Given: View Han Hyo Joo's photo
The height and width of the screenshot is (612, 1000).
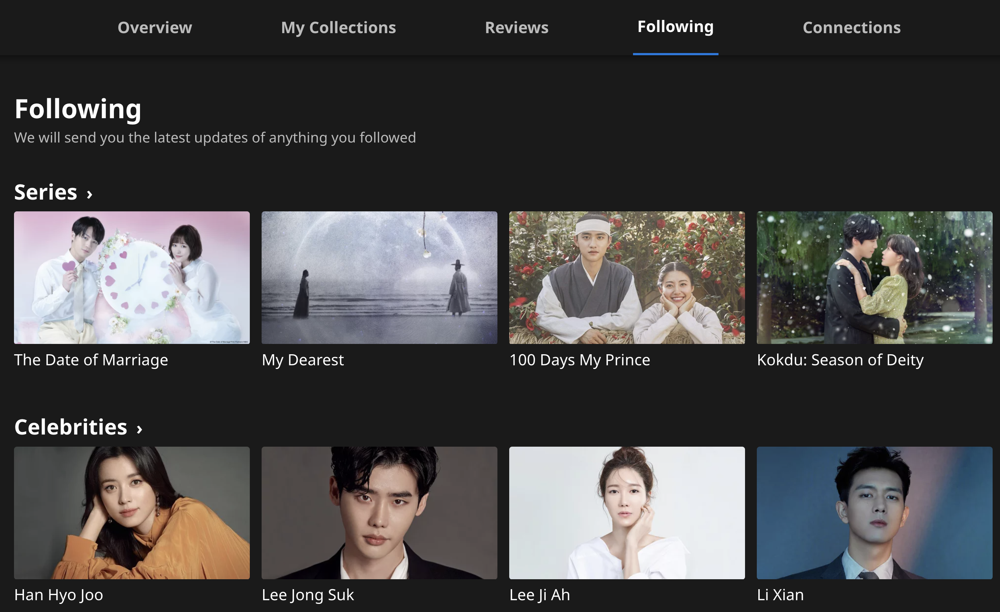Looking at the screenshot, I should (132, 513).
